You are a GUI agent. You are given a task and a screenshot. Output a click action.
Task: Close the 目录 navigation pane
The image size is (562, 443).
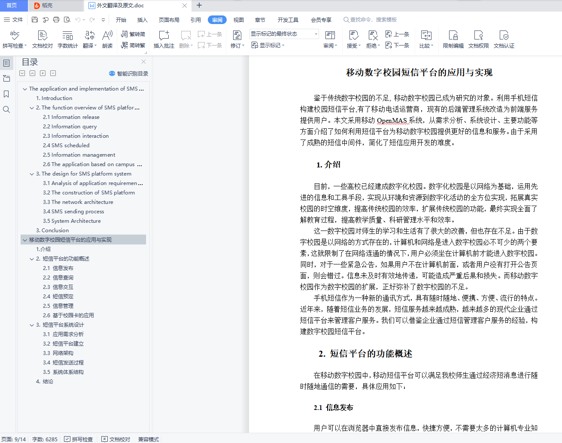pyautogui.click(x=144, y=62)
